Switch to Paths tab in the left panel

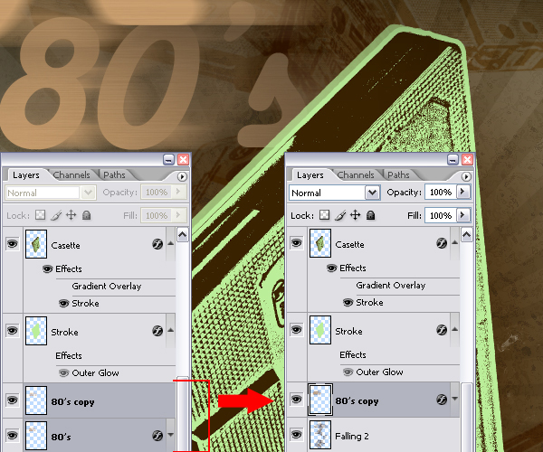click(x=114, y=175)
